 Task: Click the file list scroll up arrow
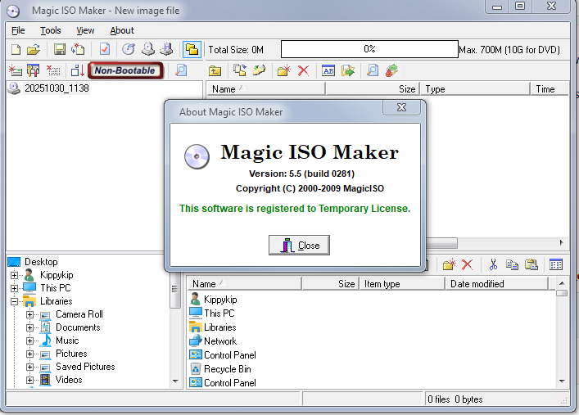[x=562, y=283]
